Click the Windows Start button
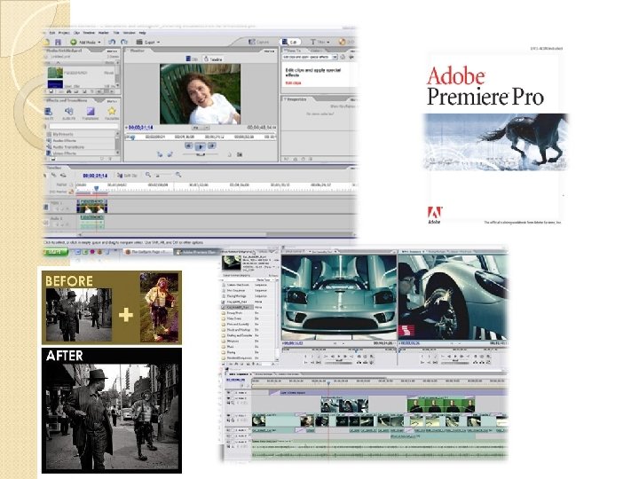Screen dimensions: 639x479 (56, 252)
